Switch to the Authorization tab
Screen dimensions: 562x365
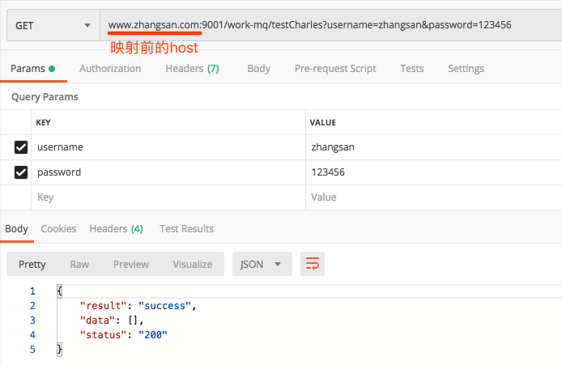(x=110, y=69)
